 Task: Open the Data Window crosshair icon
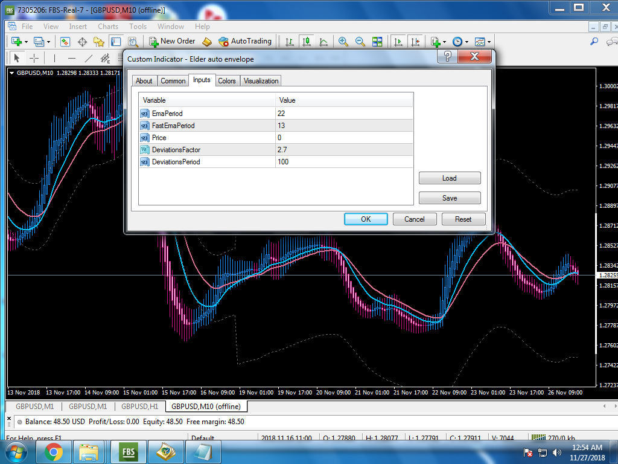click(82, 41)
